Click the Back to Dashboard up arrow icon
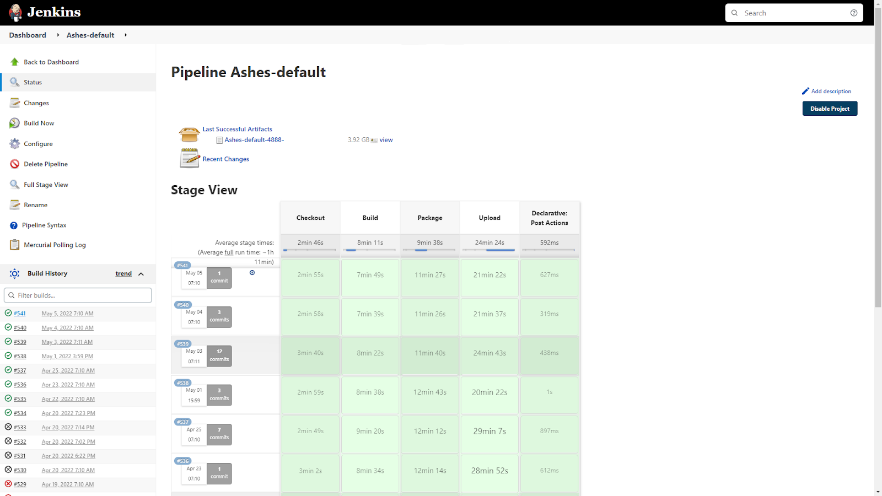 click(x=14, y=62)
